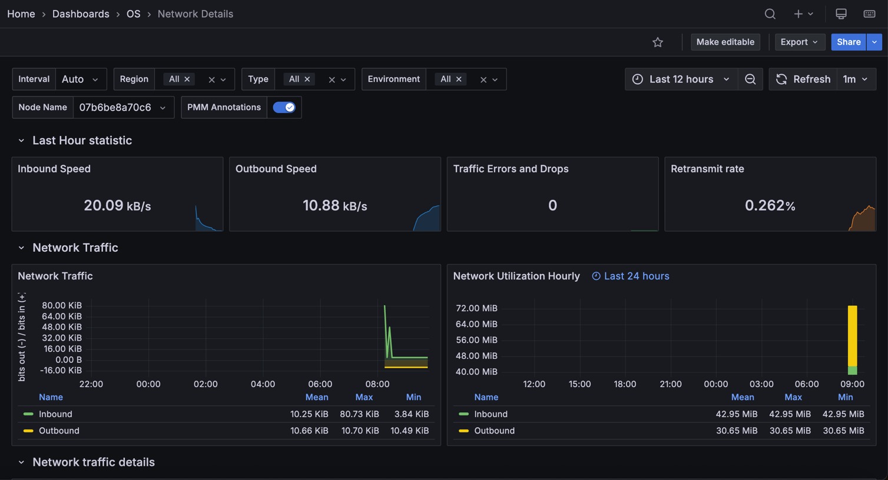
Task: Toggle PMM Annotations switch
Action: click(x=284, y=108)
